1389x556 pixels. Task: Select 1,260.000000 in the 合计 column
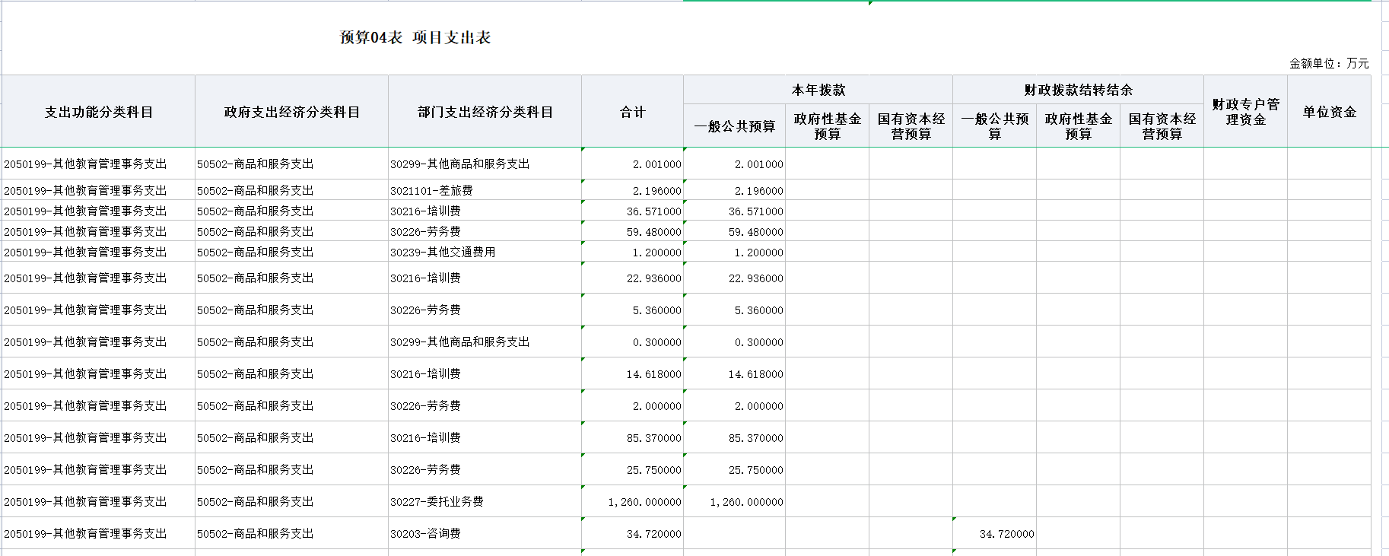pyautogui.click(x=644, y=502)
